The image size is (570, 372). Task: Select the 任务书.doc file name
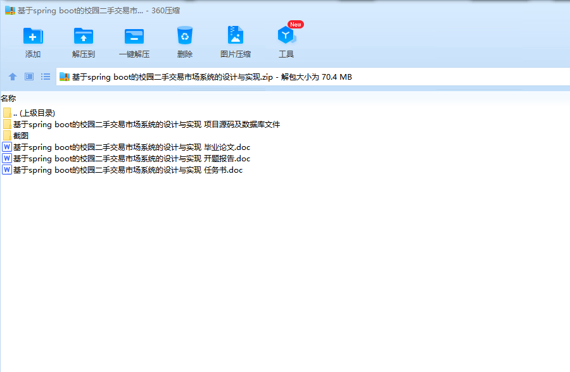pyautogui.click(x=128, y=170)
